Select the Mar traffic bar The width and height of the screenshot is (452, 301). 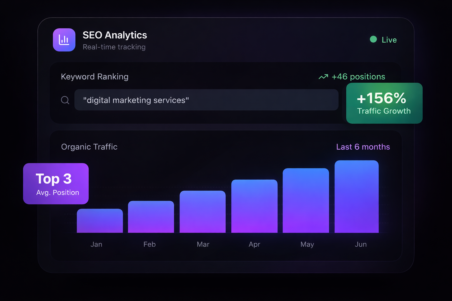tap(202, 212)
